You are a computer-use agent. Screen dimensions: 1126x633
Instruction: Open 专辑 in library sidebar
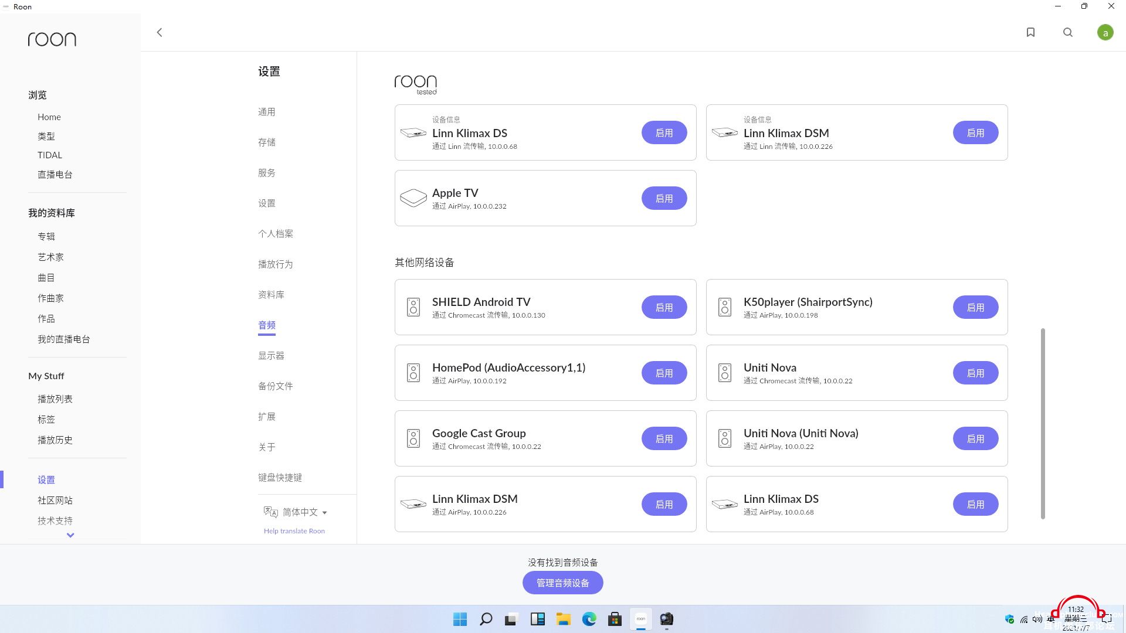46,237
